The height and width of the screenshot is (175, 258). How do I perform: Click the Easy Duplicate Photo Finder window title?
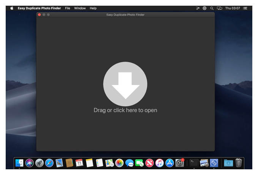pyautogui.click(x=125, y=15)
